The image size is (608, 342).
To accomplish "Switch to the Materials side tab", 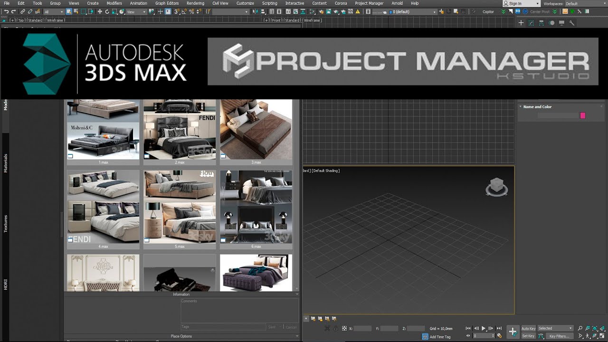I will coord(6,163).
